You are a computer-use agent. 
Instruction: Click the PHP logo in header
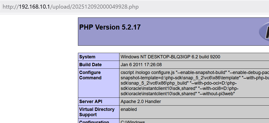pyautogui.click(x=264, y=31)
